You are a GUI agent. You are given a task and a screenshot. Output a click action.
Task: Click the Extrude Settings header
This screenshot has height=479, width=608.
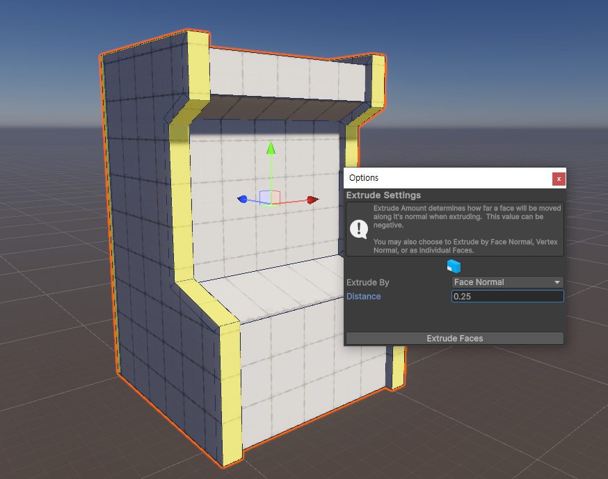pos(383,195)
